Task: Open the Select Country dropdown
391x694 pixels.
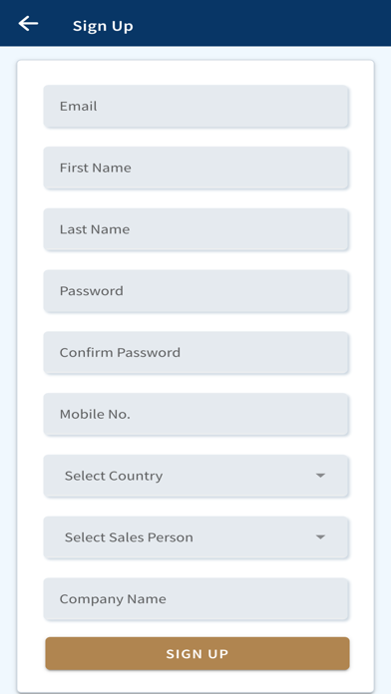Action: (195, 476)
